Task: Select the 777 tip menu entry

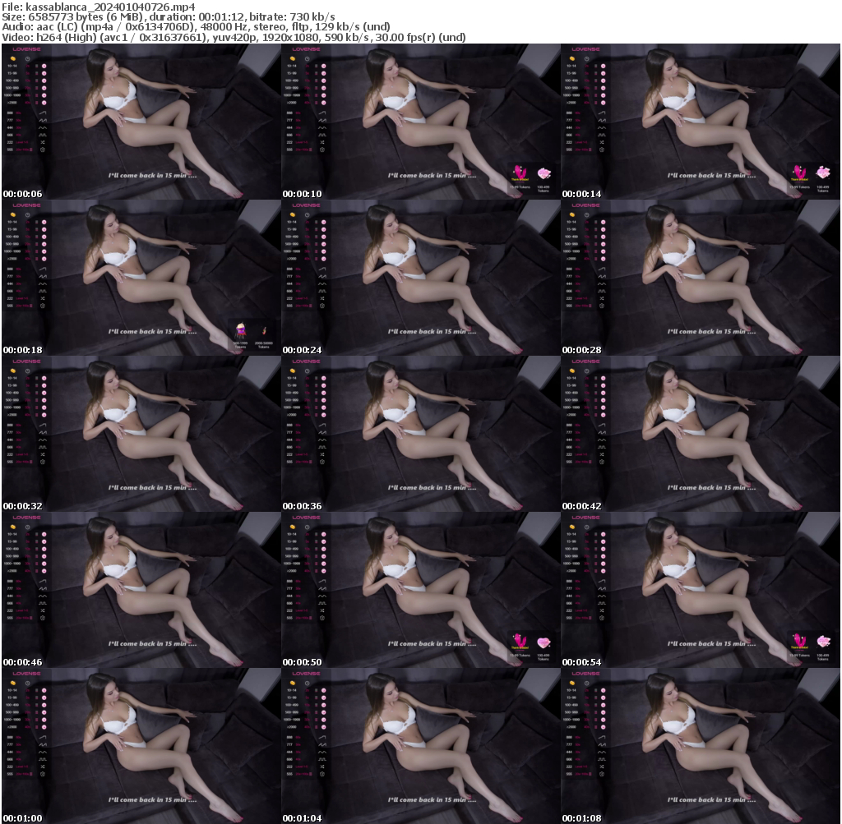Action: [10, 120]
